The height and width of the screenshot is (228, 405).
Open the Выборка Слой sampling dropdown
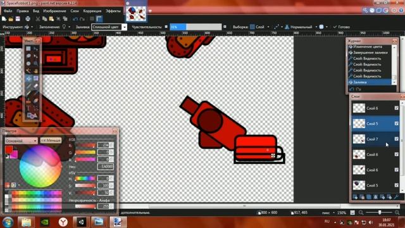click(259, 27)
